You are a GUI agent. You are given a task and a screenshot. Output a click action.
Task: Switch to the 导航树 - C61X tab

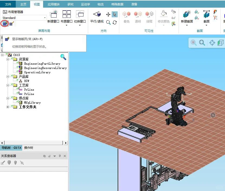click(11, 148)
